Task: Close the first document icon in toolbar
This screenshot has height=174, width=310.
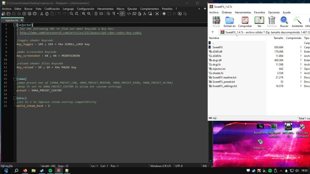Action: [24, 14]
